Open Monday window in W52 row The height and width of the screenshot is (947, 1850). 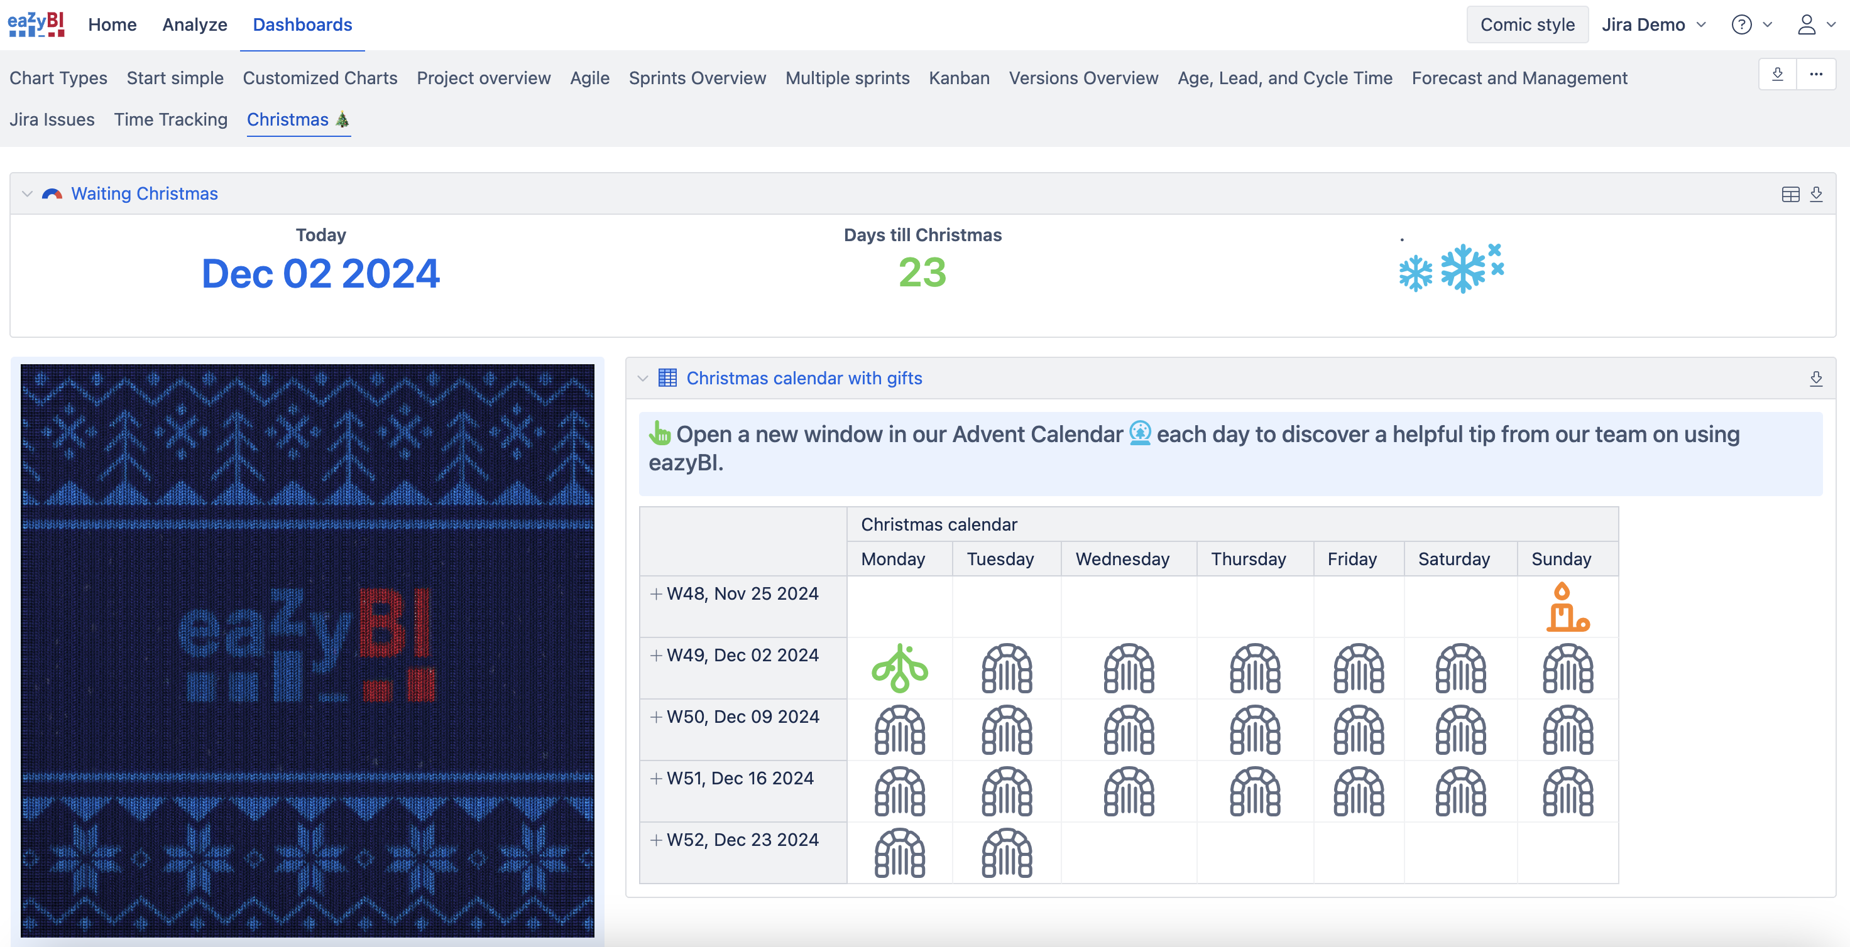[900, 853]
